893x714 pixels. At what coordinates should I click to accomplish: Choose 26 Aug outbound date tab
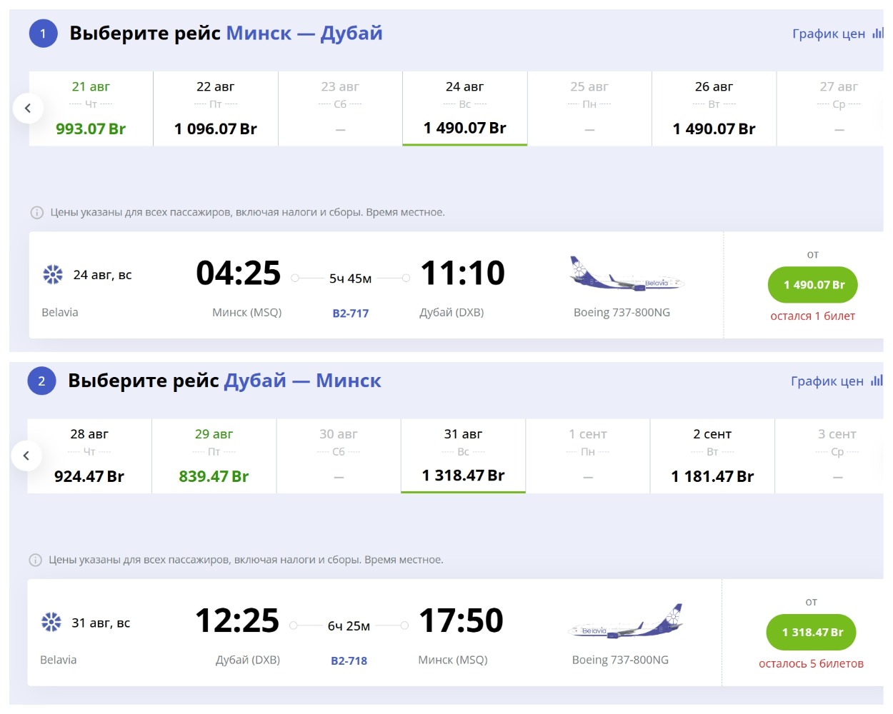coord(714,109)
